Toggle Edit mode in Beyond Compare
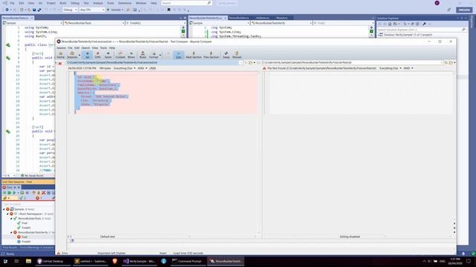The width and height of the screenshot is (476, 267). tap(178, 55)
